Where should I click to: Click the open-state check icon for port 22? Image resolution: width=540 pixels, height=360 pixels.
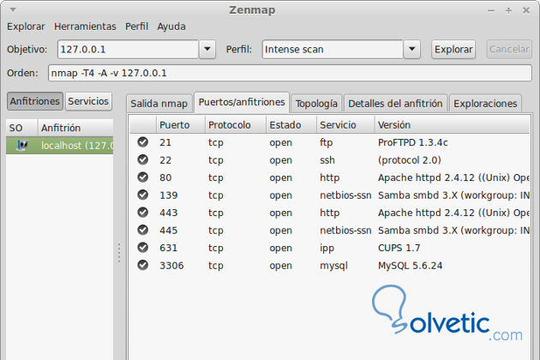142,159
